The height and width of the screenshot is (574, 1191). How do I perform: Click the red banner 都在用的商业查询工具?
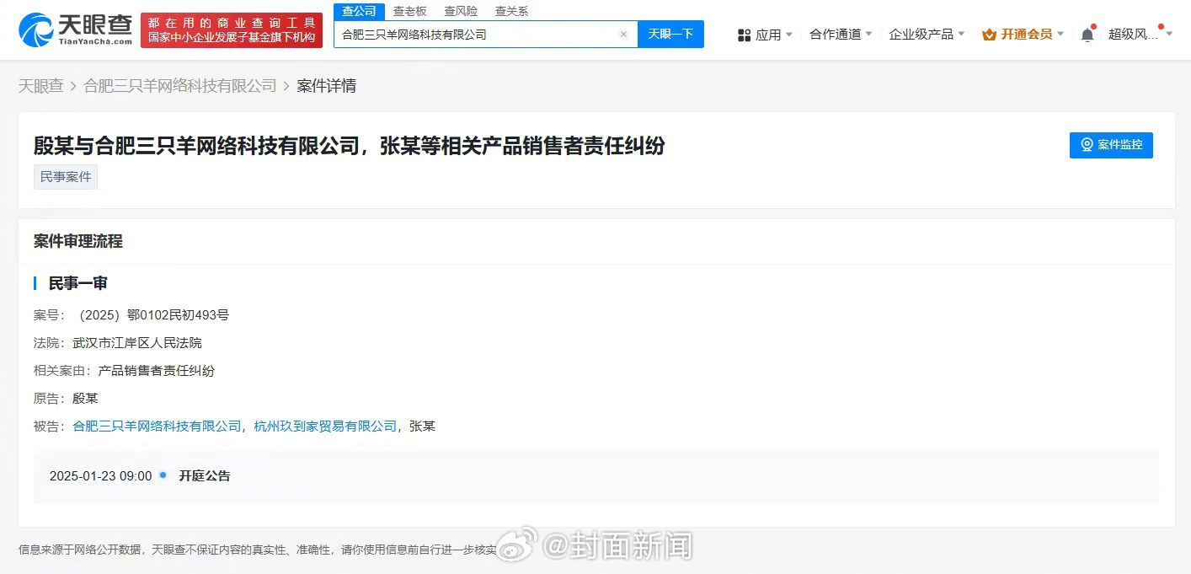click(x=232, y=30)
